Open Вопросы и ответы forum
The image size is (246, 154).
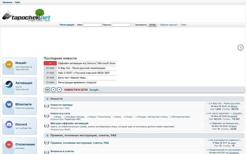pyautogui.click(x=62, y=151)
